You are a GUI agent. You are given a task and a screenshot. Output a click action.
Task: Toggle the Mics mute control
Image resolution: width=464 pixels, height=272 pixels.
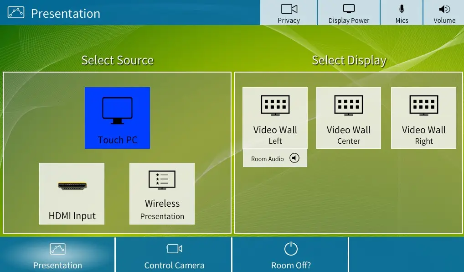point(402,13)
